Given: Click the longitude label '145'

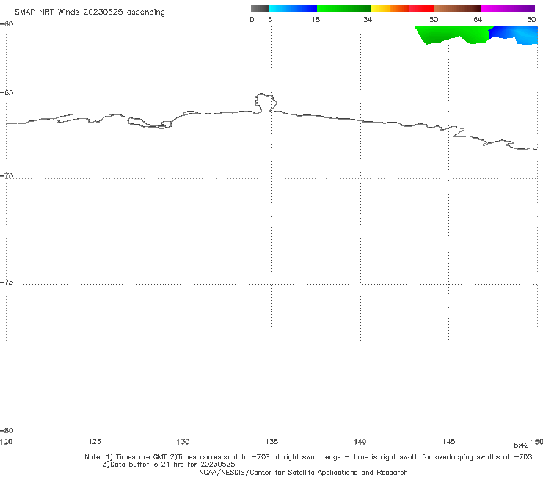Looking at the screenshot, I should pyautogui.click(x=449, y=441).
